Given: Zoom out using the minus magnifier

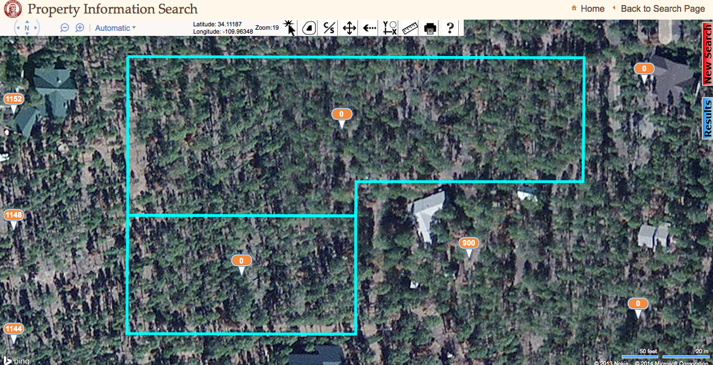Looking at the screenshot, I should (64, 27).
